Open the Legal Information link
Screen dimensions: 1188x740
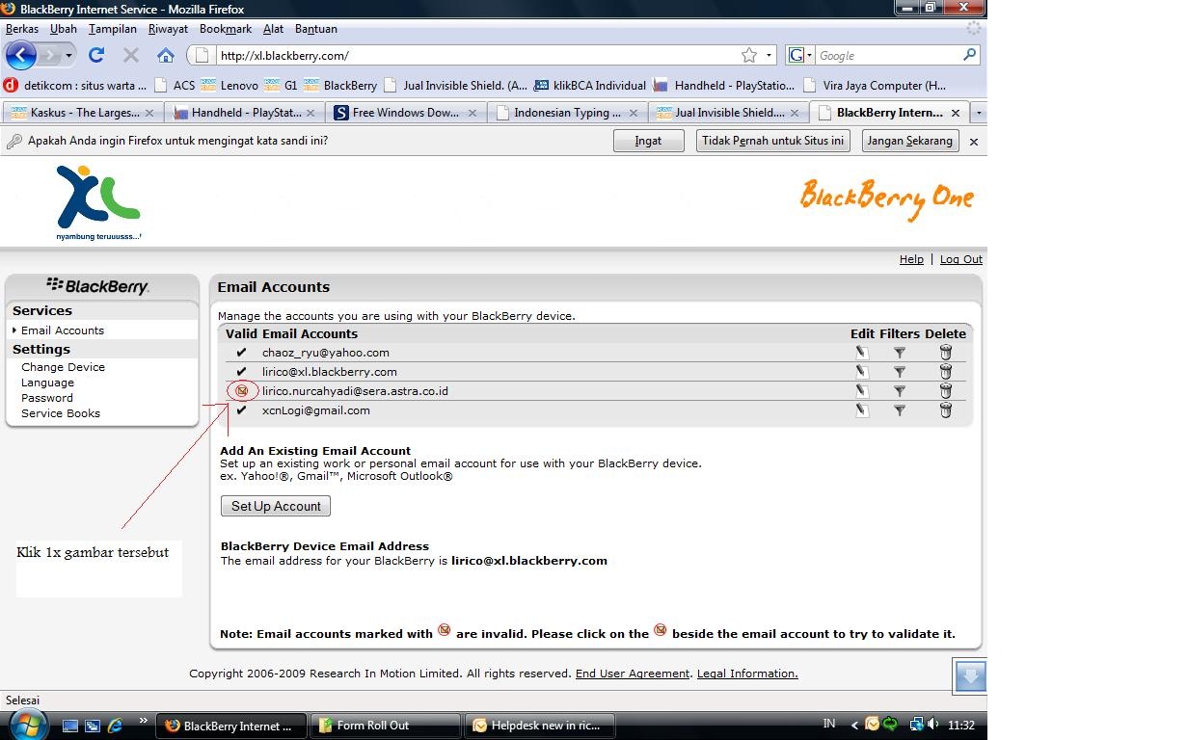pyautogui.click(x=747, y=674)
